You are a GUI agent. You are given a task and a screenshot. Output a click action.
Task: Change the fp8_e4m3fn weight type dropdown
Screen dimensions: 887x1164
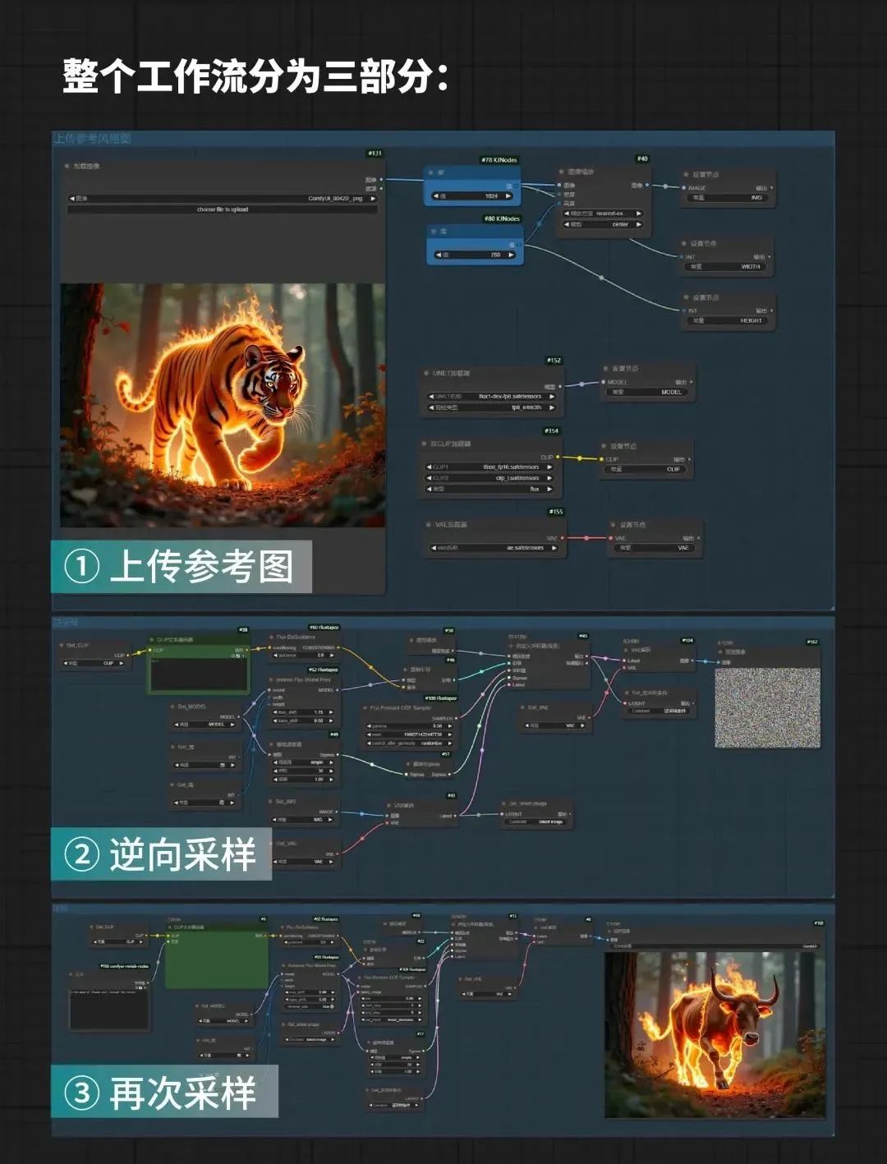[x=491, y=407]
